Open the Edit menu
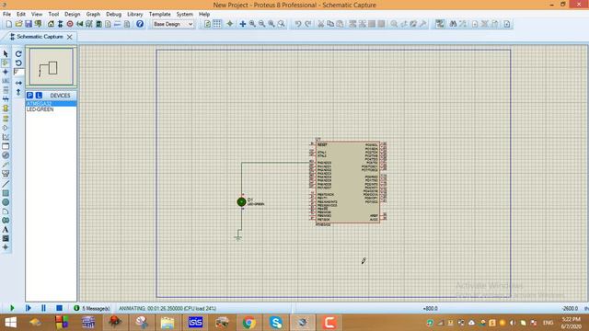 (20, 15)
